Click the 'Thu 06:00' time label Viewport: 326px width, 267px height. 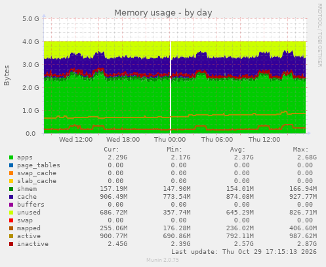tap(217, 140)
